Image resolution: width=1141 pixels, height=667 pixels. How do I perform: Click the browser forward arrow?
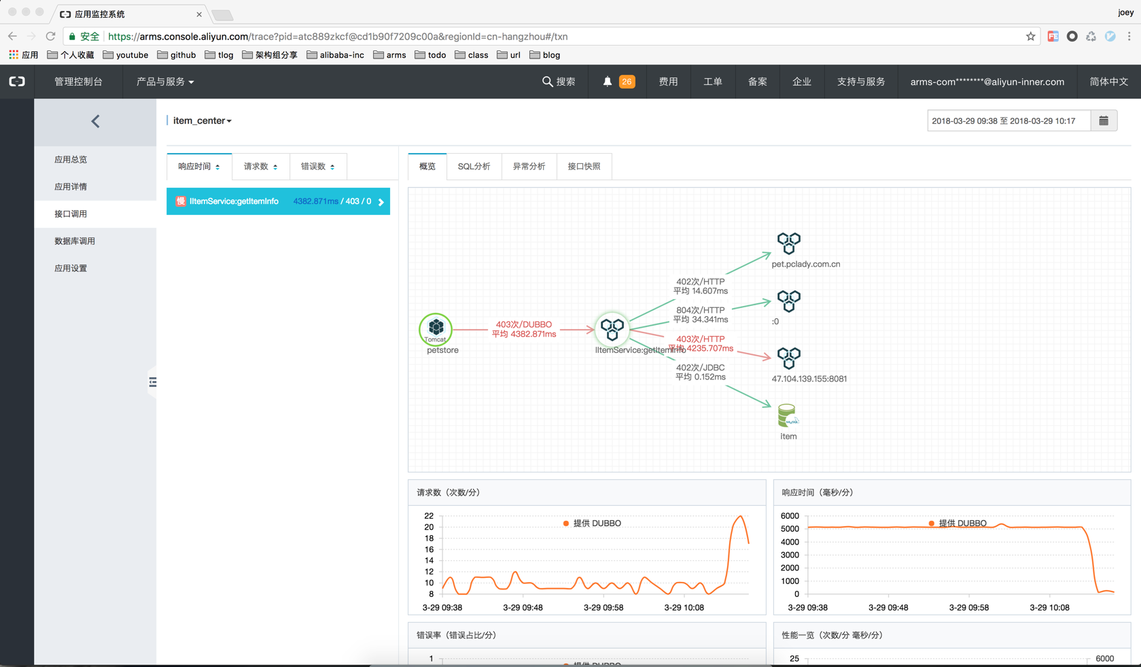click(31, 36)
